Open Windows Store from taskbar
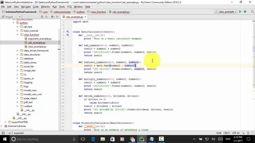255x143 pixels. [x=112, y=139]
